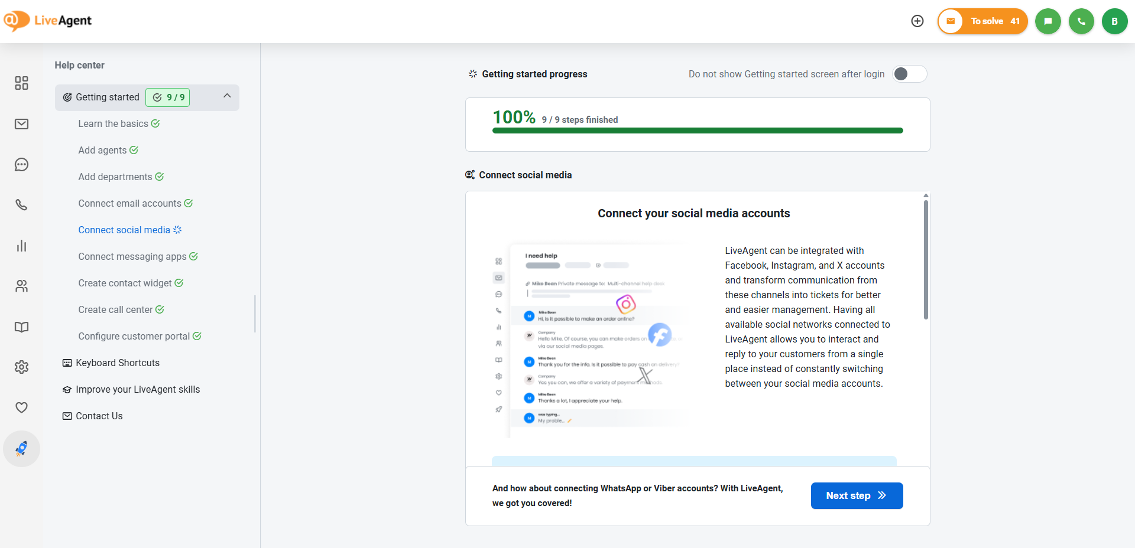Open Contact Us from the help menu

(x=99, y=416)
